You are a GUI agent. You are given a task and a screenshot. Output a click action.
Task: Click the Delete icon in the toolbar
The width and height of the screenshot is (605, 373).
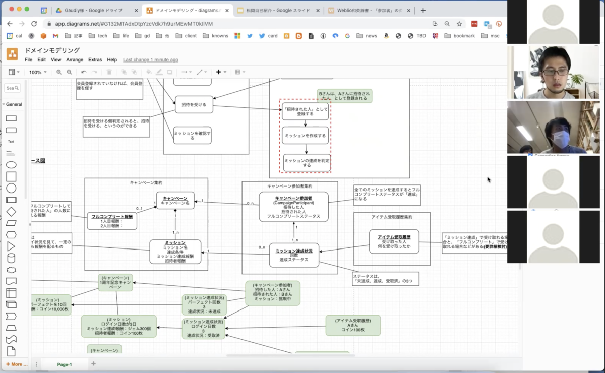(x=109, y=72)
